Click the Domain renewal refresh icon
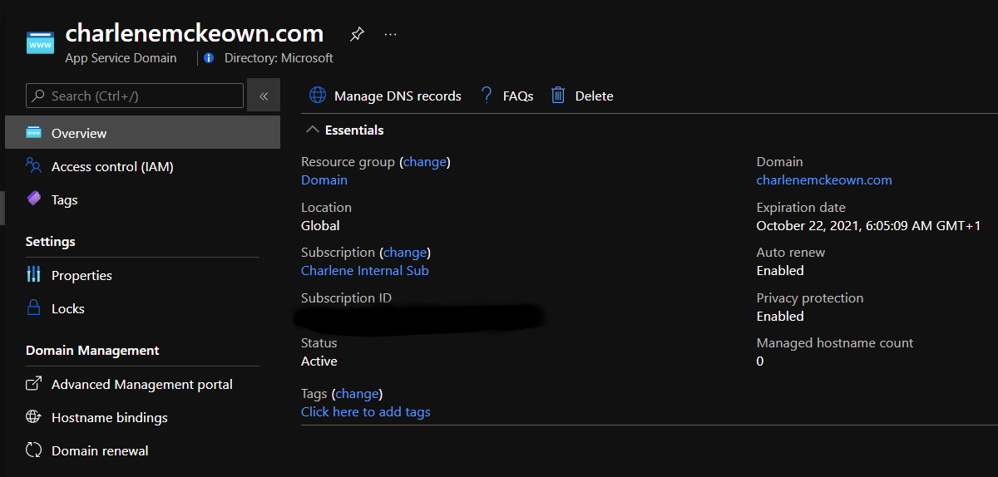This screenshot has height=477, width=998. pos(34,450)
